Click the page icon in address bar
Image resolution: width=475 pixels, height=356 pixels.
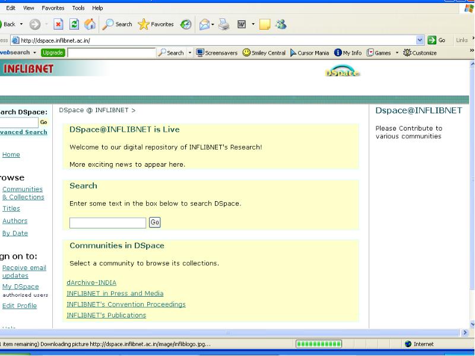point(15,40)
